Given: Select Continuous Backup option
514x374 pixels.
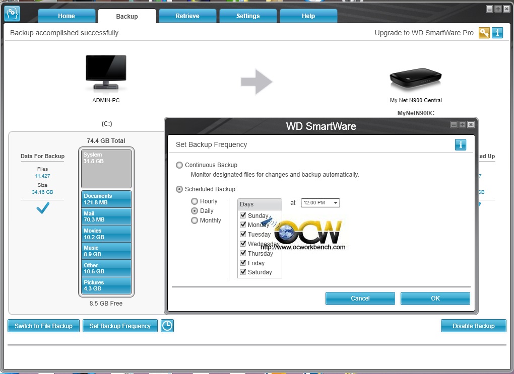Looking at the screenshot, I should [x=179, y=165].
